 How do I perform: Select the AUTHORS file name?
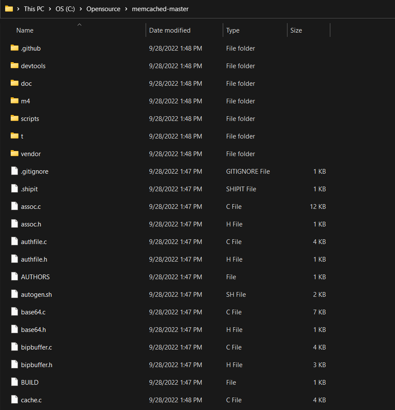coord(35,277)
